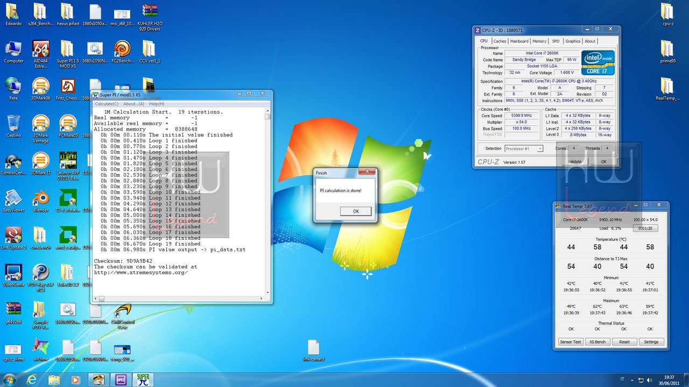Open the prime95 desktop folder
Screen dimensions: 689x387
(x=667, y=52)
